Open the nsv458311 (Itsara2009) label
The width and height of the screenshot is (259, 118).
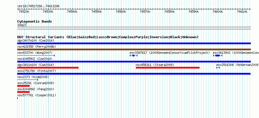pos(155,65)
